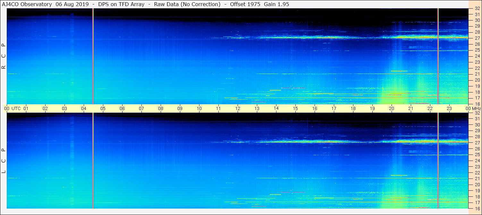Click the 14 hour label on time axis
The width and height of the screenshot is (482, 215).
click(276, 108)
